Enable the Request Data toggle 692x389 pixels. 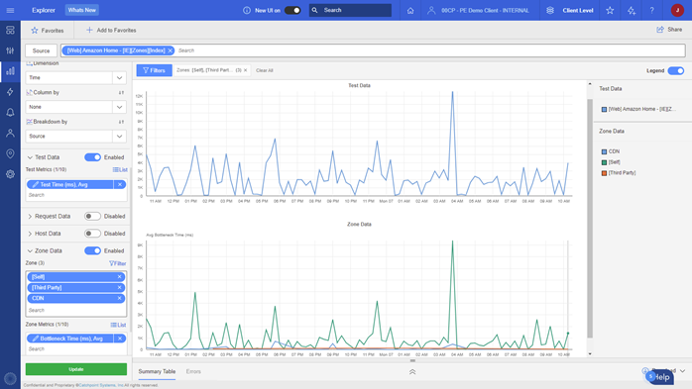click(x=92, y=217)
